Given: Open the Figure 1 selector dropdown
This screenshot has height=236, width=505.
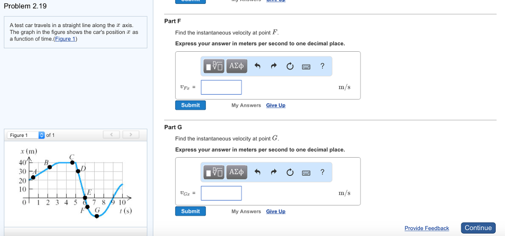Looking at the screenshot, I should tap(41, 135).
